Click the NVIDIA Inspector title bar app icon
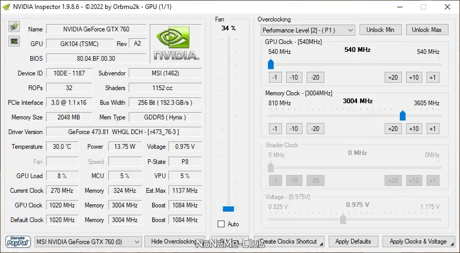The width and height of the screenshot is (460, 253). tap(6, 7)
